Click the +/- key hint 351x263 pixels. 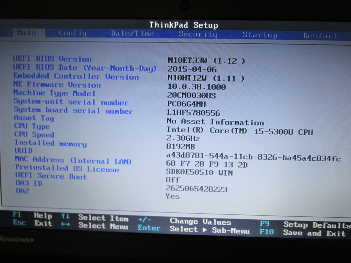point(145,220)
